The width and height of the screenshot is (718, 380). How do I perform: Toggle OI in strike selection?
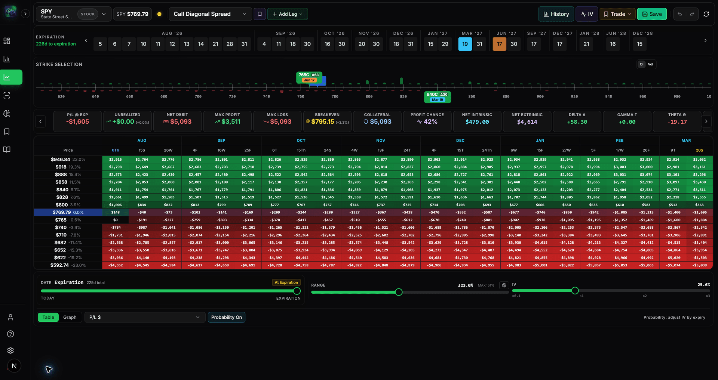click(x=642, y=64)
